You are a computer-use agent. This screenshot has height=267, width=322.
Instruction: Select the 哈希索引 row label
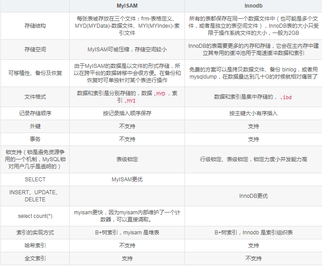coord(35,246)
